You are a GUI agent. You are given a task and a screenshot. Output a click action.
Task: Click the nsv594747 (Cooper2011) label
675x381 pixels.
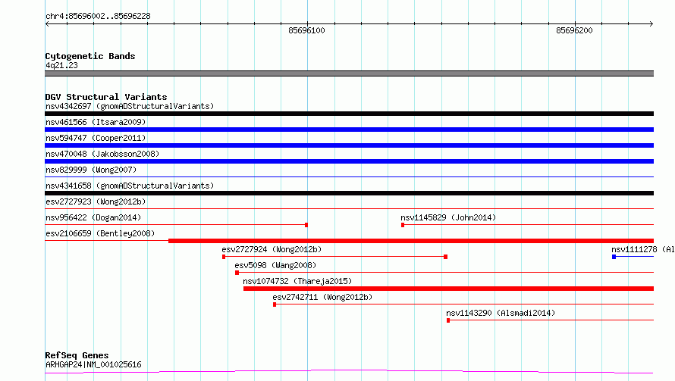click(96, 138)
